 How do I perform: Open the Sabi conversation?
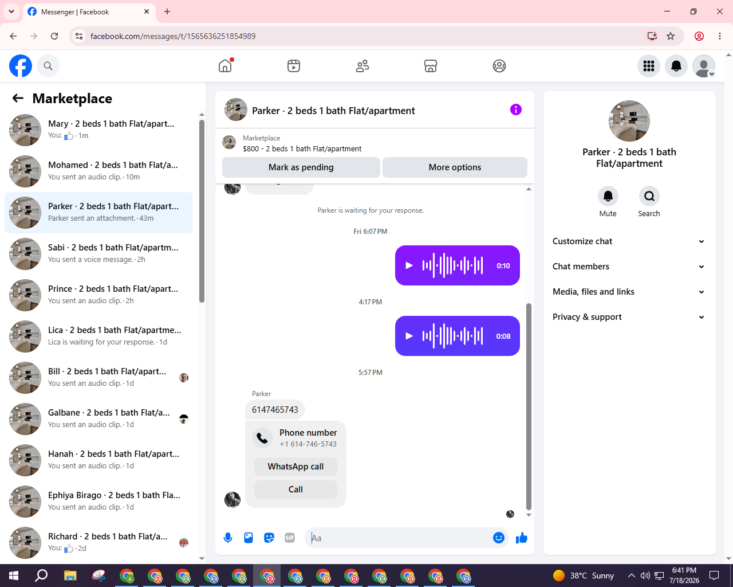click(99, 254)
